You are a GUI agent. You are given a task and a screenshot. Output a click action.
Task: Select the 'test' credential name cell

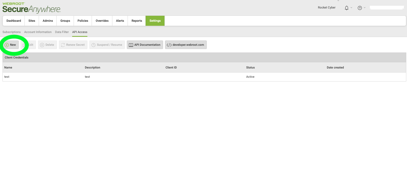[x=7, y=77]
